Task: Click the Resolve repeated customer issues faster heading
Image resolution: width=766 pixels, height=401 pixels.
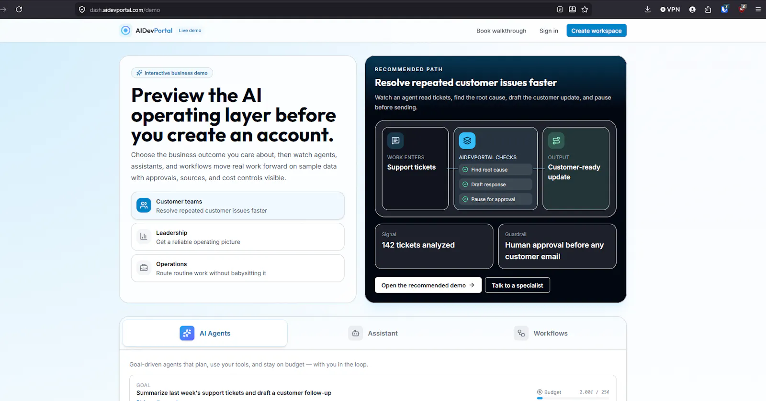Action: (x=466, y=83)
